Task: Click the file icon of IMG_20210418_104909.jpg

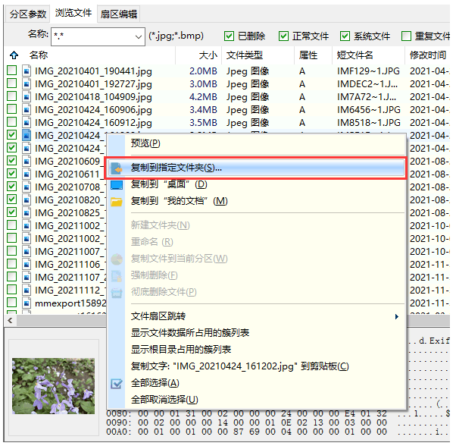Action: point(27,96)
